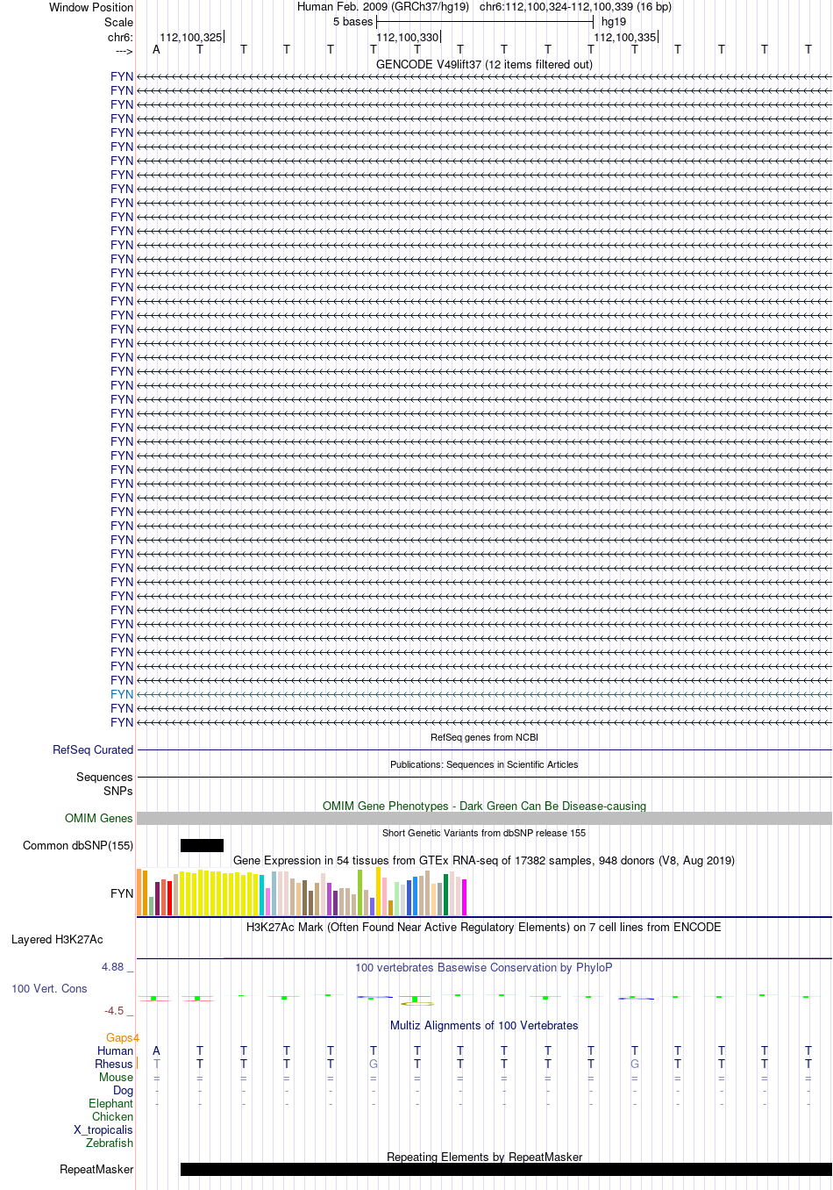Click the "Scale" label in the ruler
The height and width of the screenshot is (1190, 833).
tap(118, 22)
